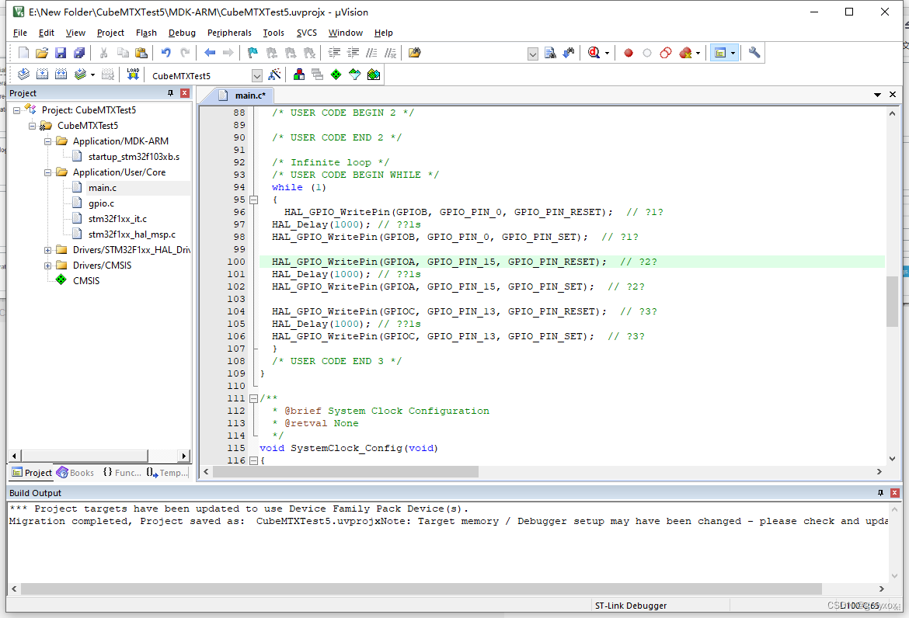This screenshot has height=618, width=909.
Task: Comment selection toolbar icon
Action: (371, 53)
